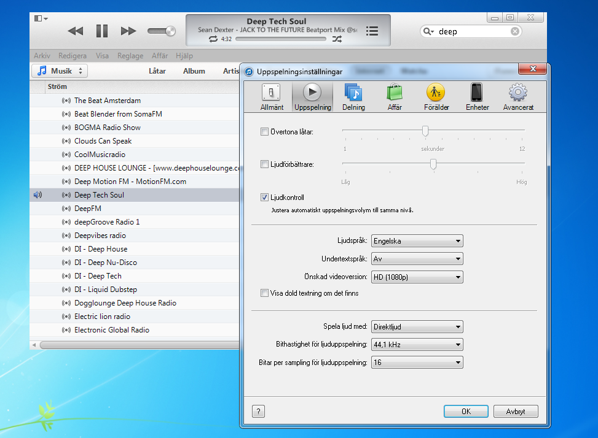Click stream icon next to DI - Deep House
Image resolution: width=598 pixels, height=438 pixels.
(x=66, y=249)
